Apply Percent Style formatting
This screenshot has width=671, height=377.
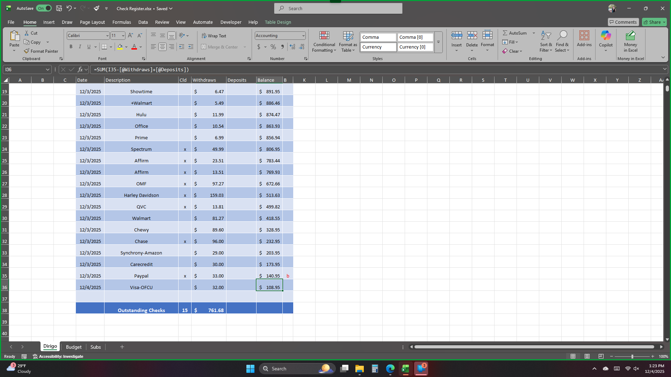pyautogui.click(x=273, y=47)
